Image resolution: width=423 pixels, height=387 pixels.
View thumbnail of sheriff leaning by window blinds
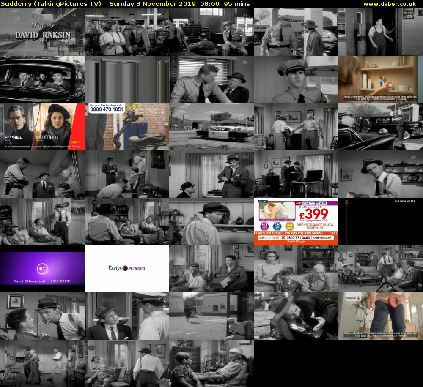pos(211,79)
